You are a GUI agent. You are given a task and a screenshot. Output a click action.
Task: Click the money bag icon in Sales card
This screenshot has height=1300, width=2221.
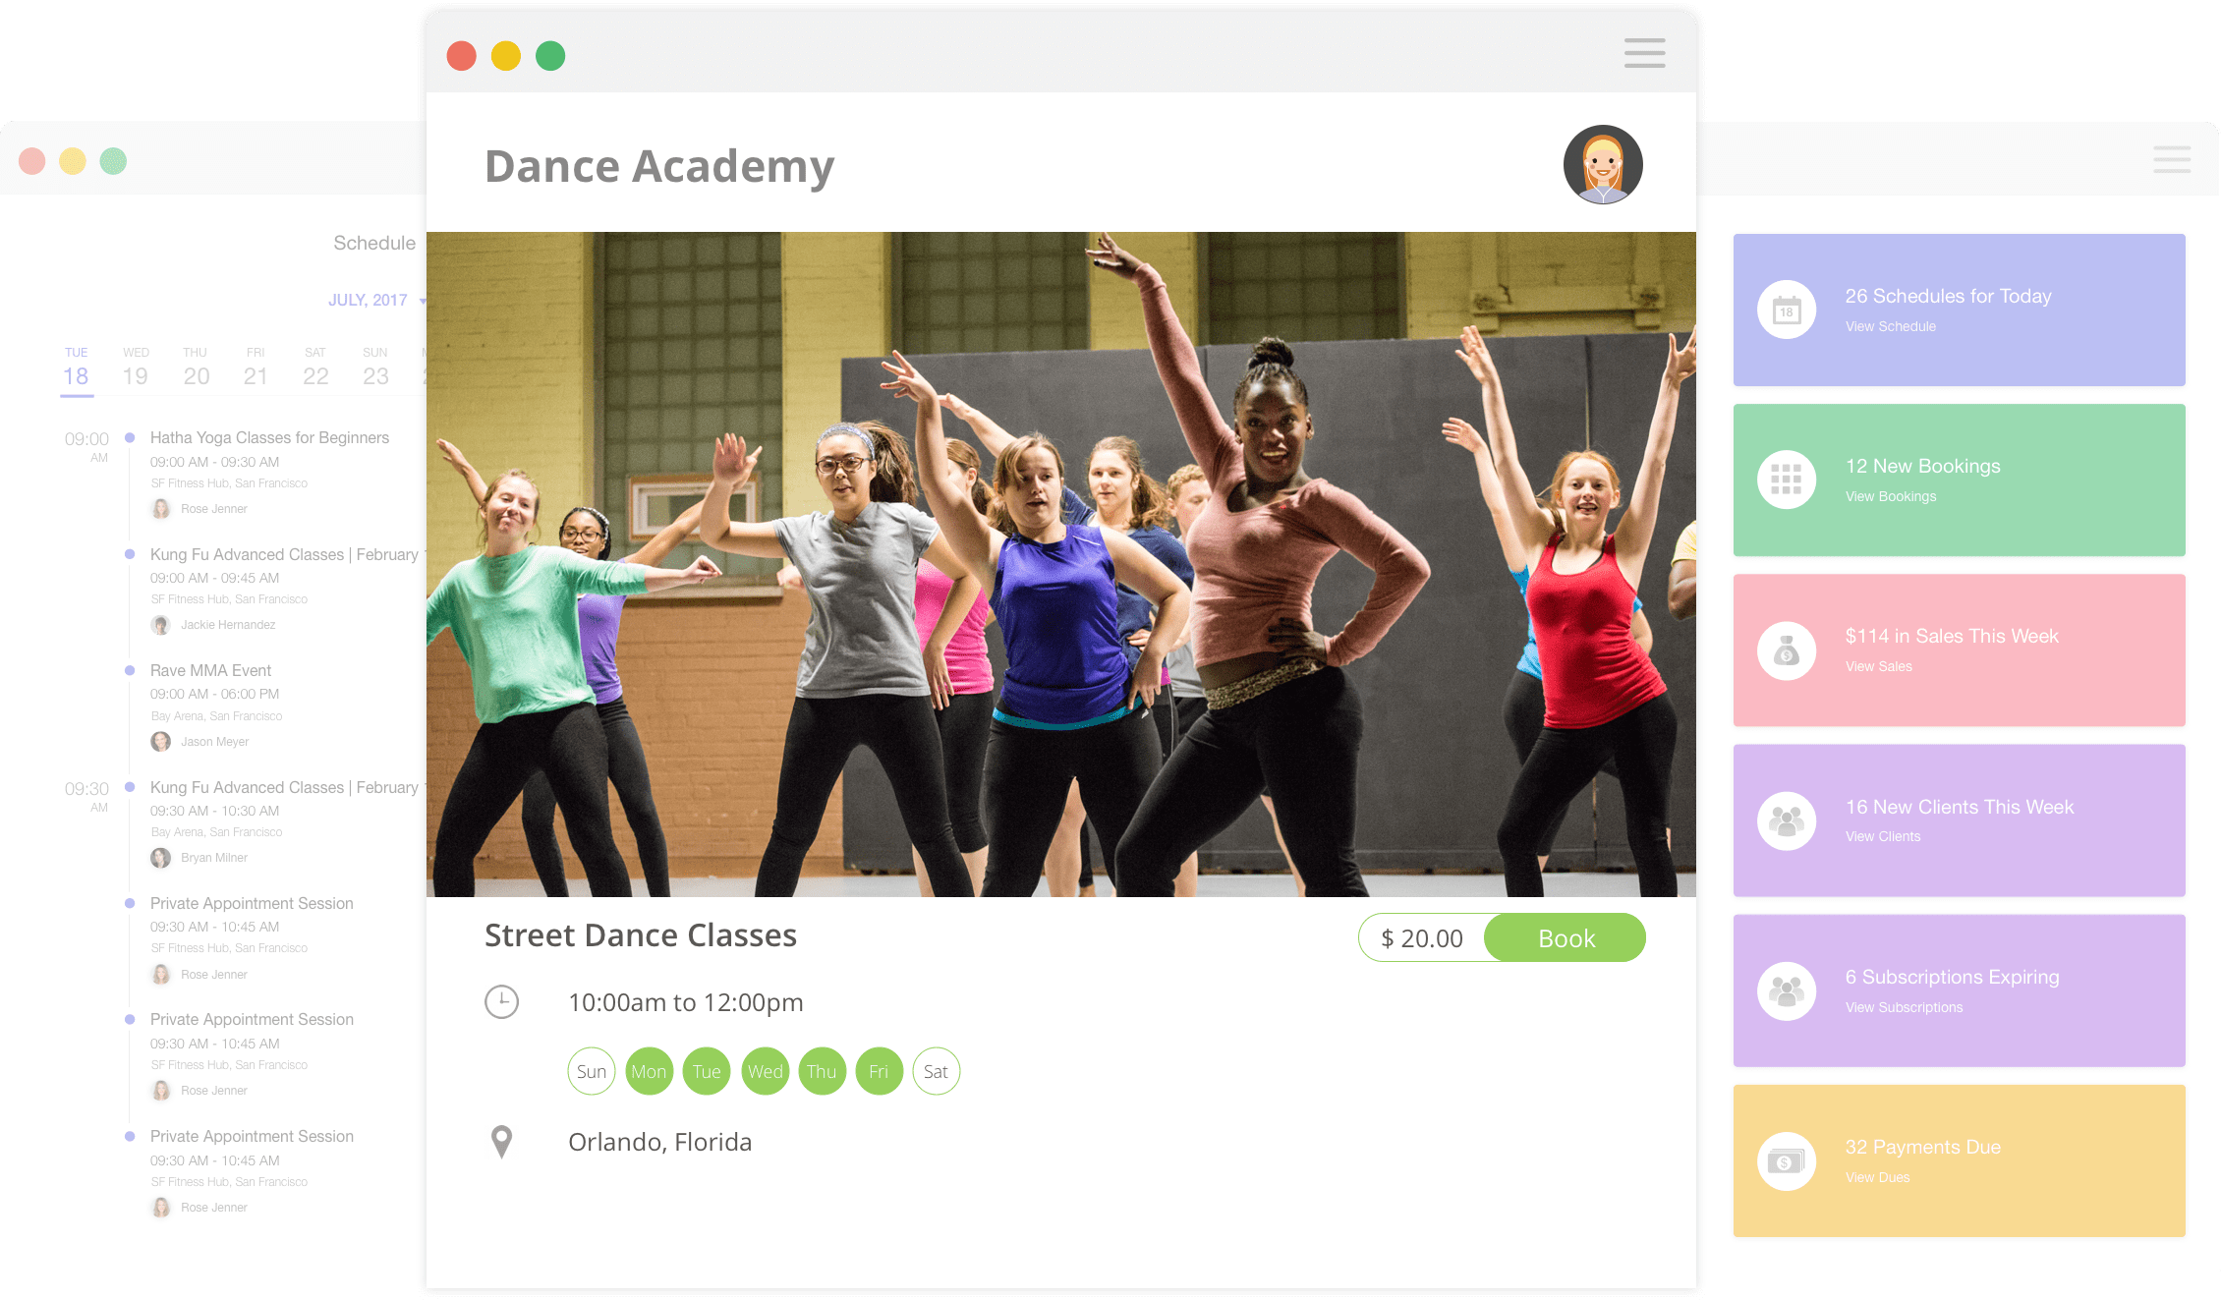[1787, 650]
